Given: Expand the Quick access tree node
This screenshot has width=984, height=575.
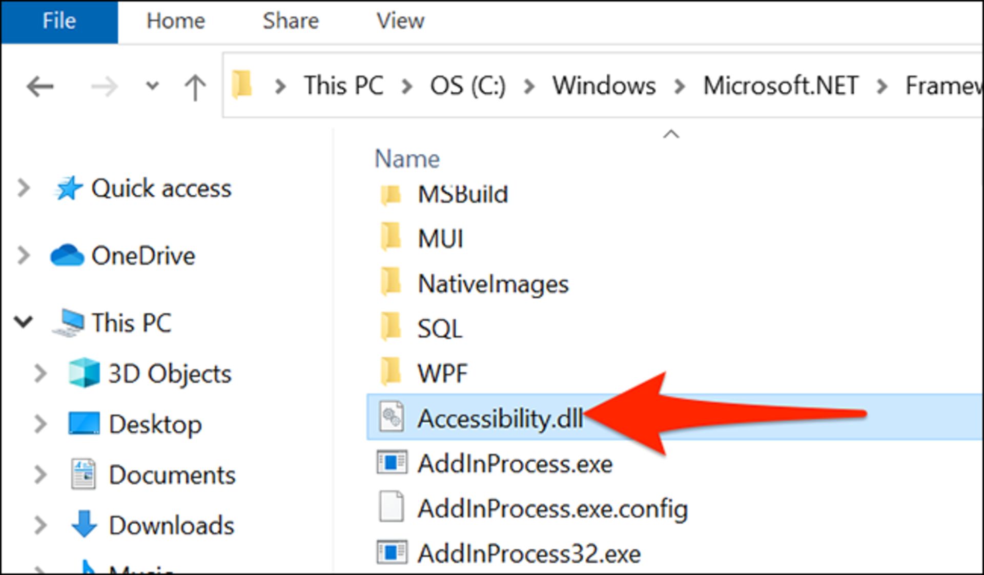Looking at the screenshot, I should pyautogui.click(x=23, y=188).
